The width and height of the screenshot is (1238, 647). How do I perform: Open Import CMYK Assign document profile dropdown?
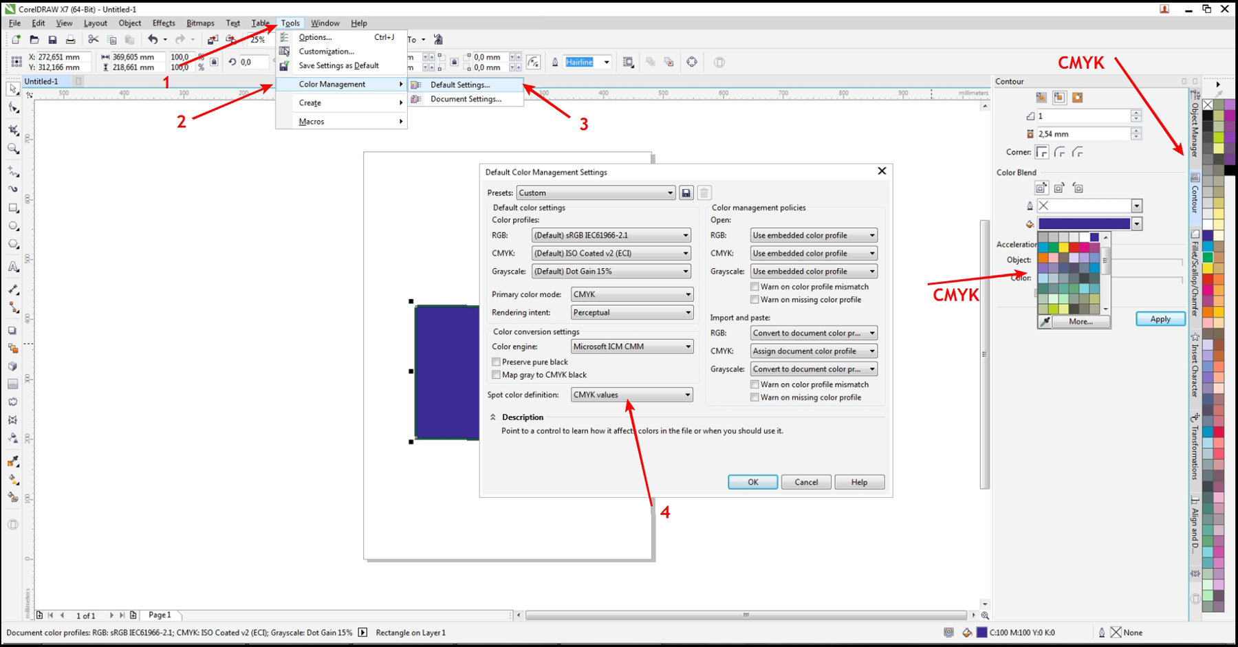pos(814,351)
